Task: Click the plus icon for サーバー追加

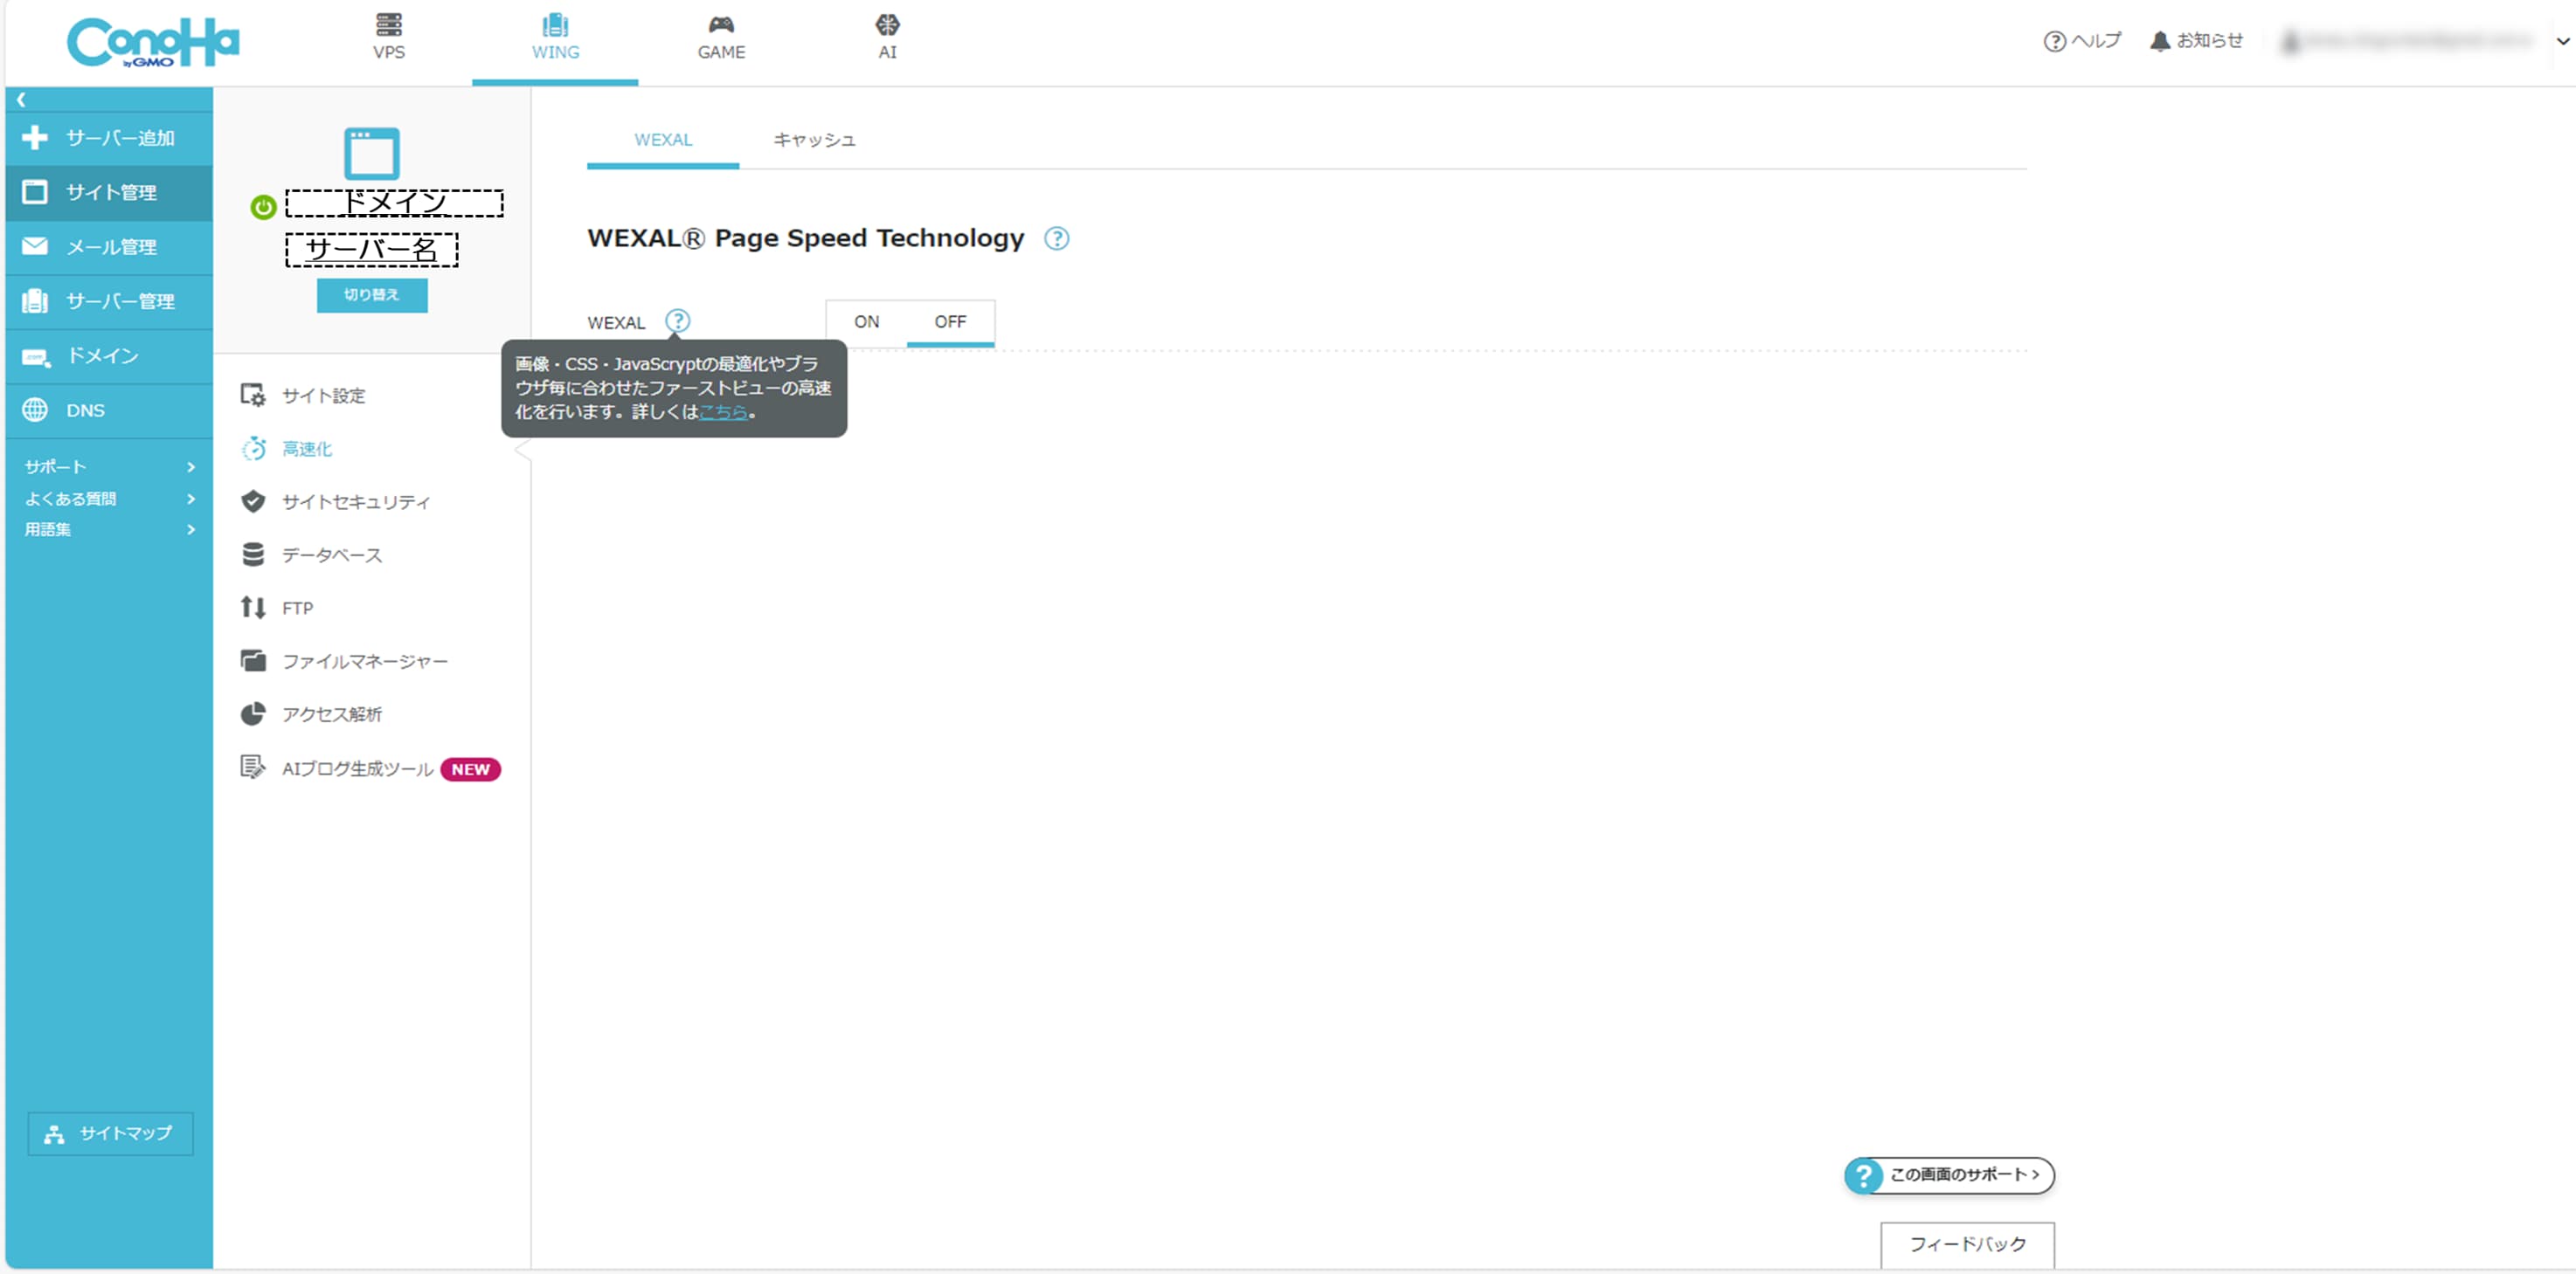Action: 35,138
